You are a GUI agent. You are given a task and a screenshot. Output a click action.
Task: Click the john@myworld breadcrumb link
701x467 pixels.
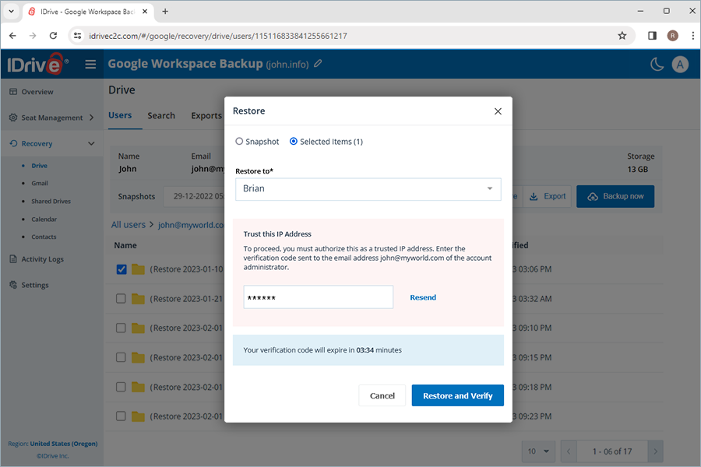[x=191, y=225]
